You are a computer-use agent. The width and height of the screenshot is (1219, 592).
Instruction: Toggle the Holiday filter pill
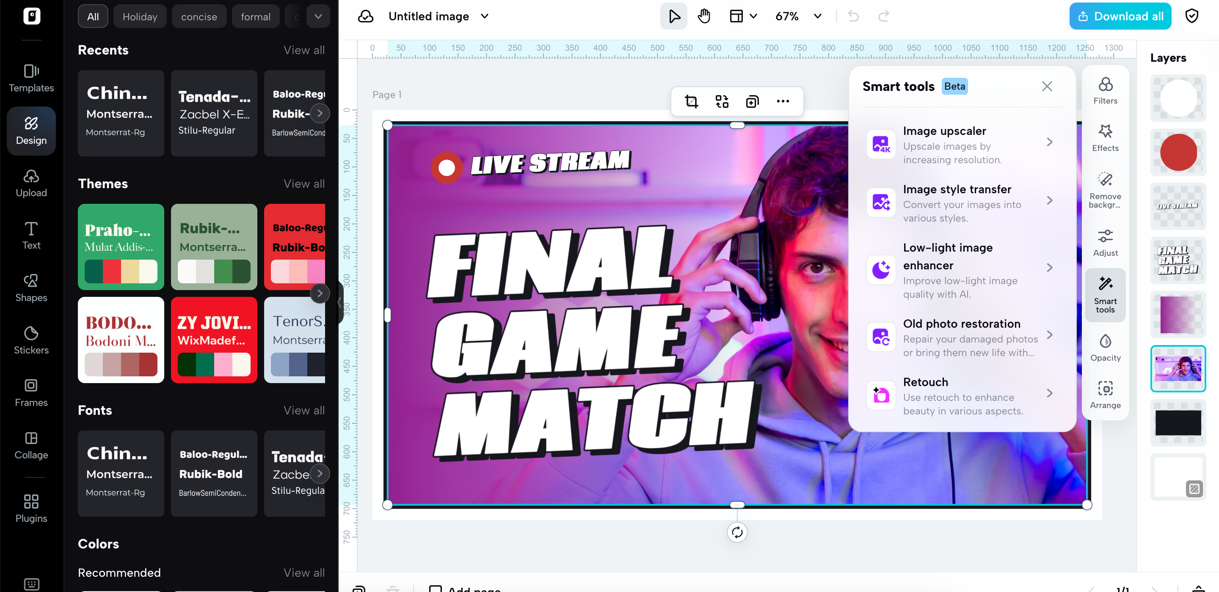pos(140,16)
